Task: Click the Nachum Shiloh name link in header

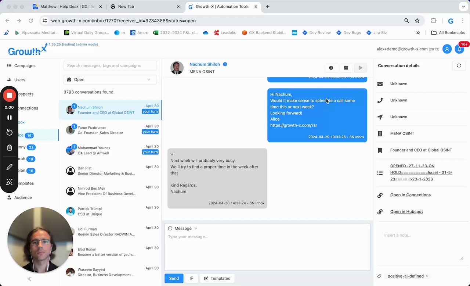Action: (x=205, y=64)
